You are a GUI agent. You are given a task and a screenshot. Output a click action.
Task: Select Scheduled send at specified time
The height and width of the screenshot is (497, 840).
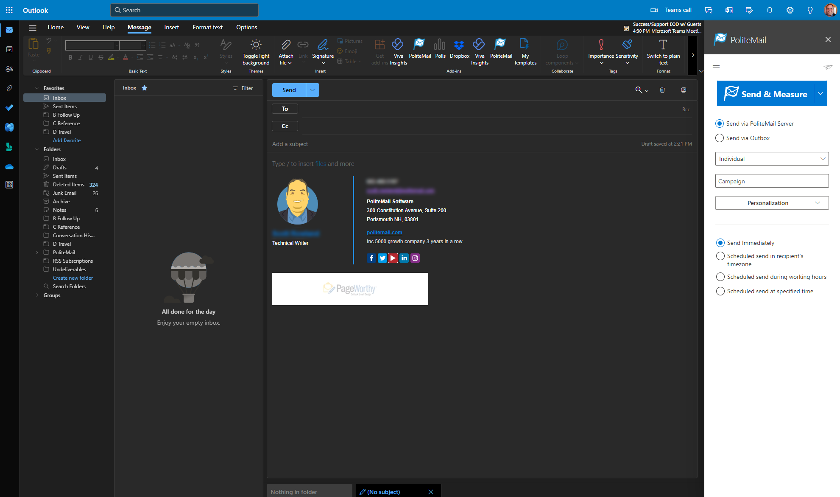coord(720,291)
